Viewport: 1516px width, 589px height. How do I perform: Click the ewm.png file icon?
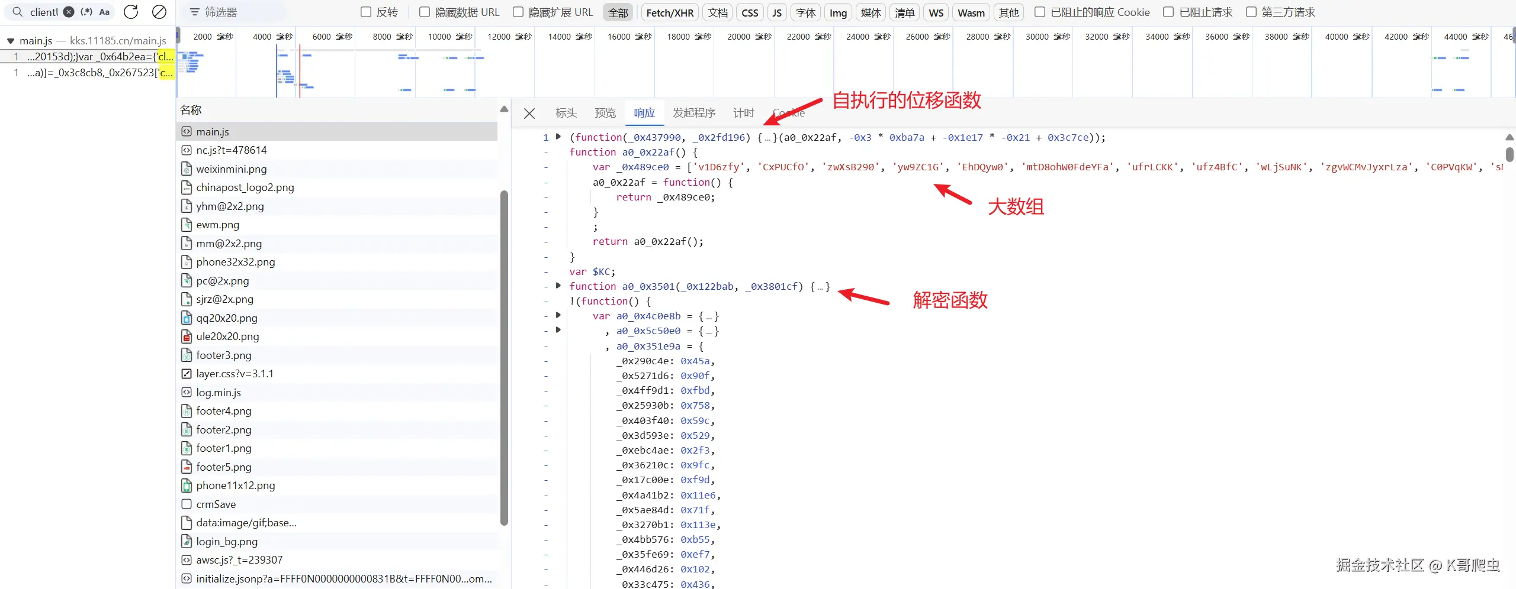coord(186,225)
